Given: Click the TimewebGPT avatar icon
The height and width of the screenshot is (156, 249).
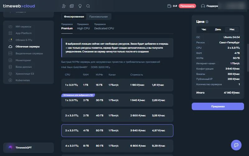Looking at the screenshot, I should click(x=10, y=148).
